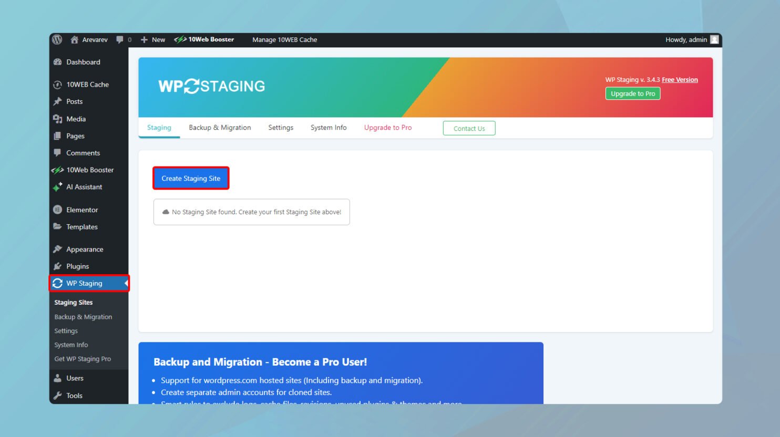
Task: Open the System Info tab
Action: pyautogui.click(x=328, y=127)
